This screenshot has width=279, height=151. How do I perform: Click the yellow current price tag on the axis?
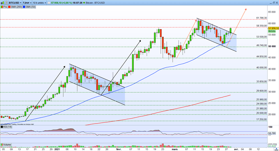(x=273, y=28)
